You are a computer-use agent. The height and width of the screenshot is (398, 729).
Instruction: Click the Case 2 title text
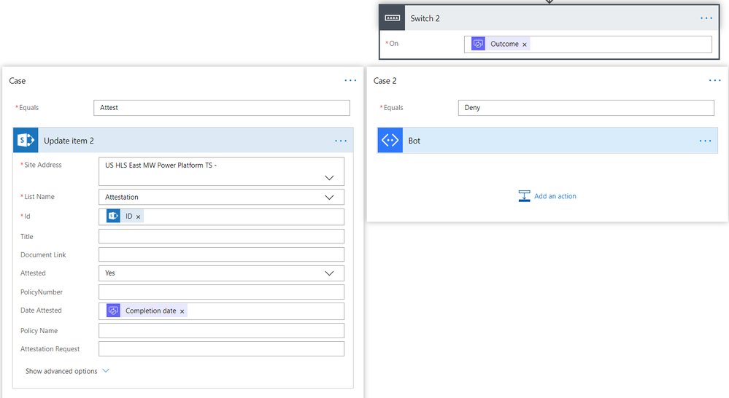(x=385, y=81)
